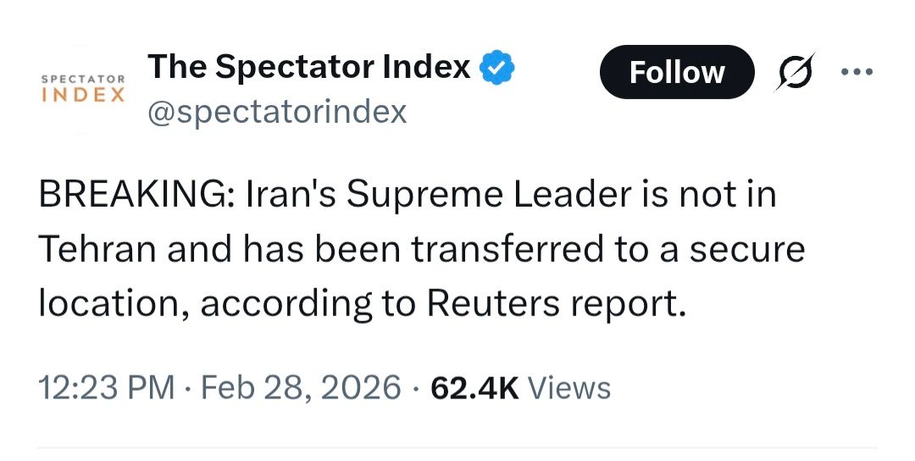This screenshot has height=461, width=915.
Task: Follow The Spectator Index account
Action: [x=676, y=72]
